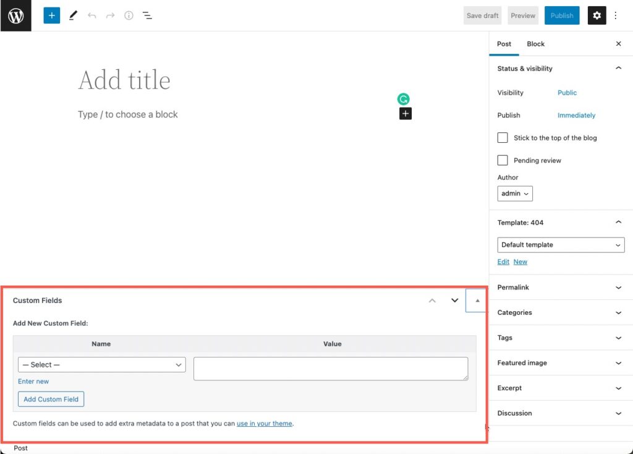The width and height of the screenshot is (633, 454).
Task: Switch to the Post tab
Action: click(x=504, y=44)
